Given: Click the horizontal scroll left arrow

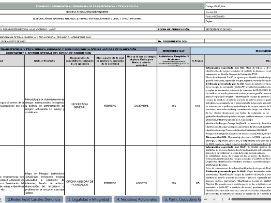Looking at the screenshot, I should point(229,199).
